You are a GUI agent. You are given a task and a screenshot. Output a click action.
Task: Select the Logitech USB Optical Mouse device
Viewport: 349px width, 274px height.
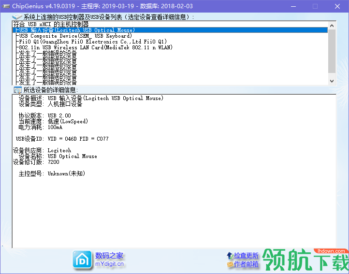pyautogui.click(x=170, y=30)
